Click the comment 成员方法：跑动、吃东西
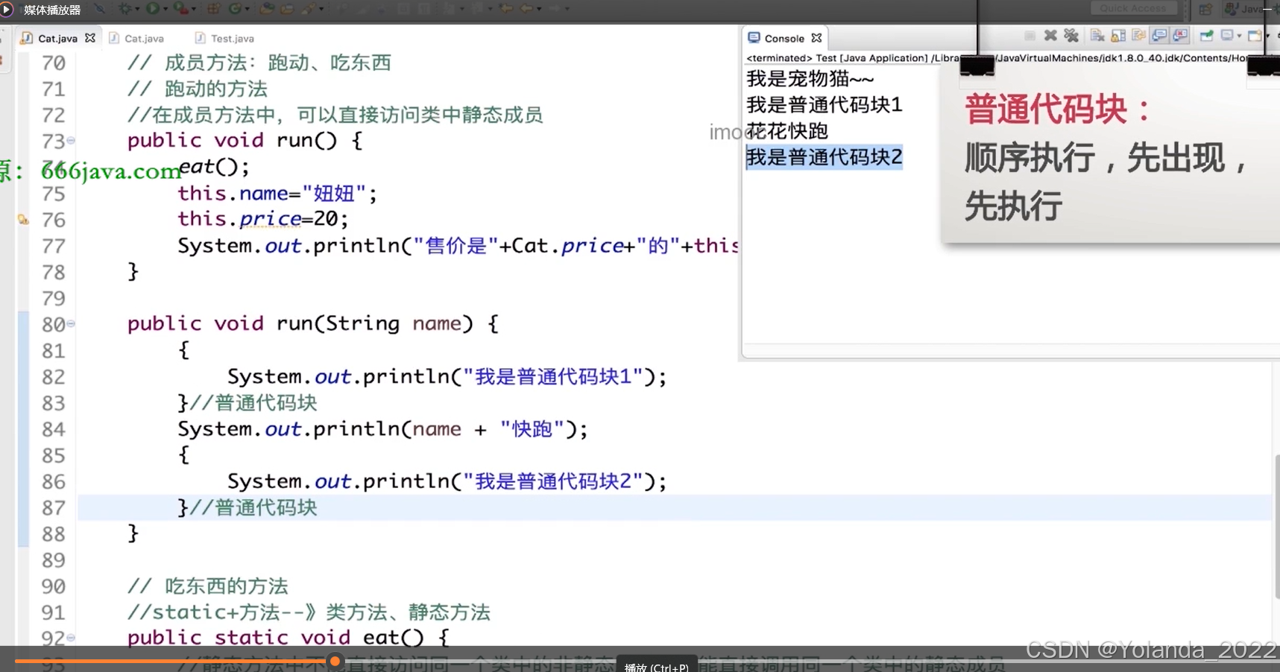 278,63
